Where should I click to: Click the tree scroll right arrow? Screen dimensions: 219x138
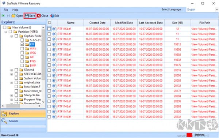tap(39, 106)
